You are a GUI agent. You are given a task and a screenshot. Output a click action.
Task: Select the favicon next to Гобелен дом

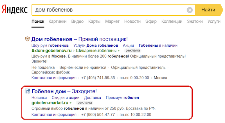[27, 91]
